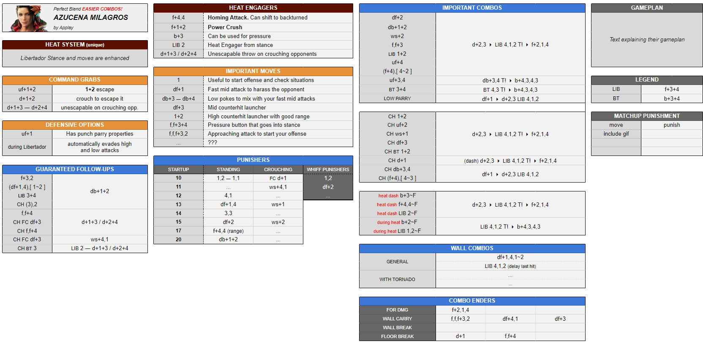Click the FLOOR BREAK row label
Image resolution: width=703 pixels, height=344 pixels.
pyautogui.click(x=397, y=336)
